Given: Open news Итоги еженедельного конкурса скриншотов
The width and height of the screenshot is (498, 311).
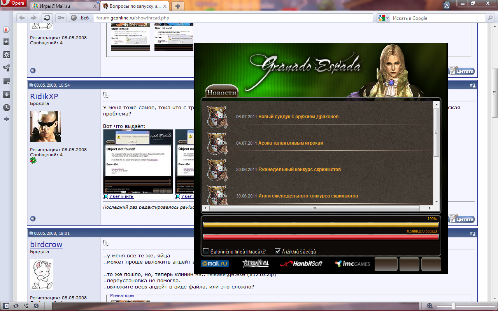Looking at the screenshot, I should click(308, 196).
